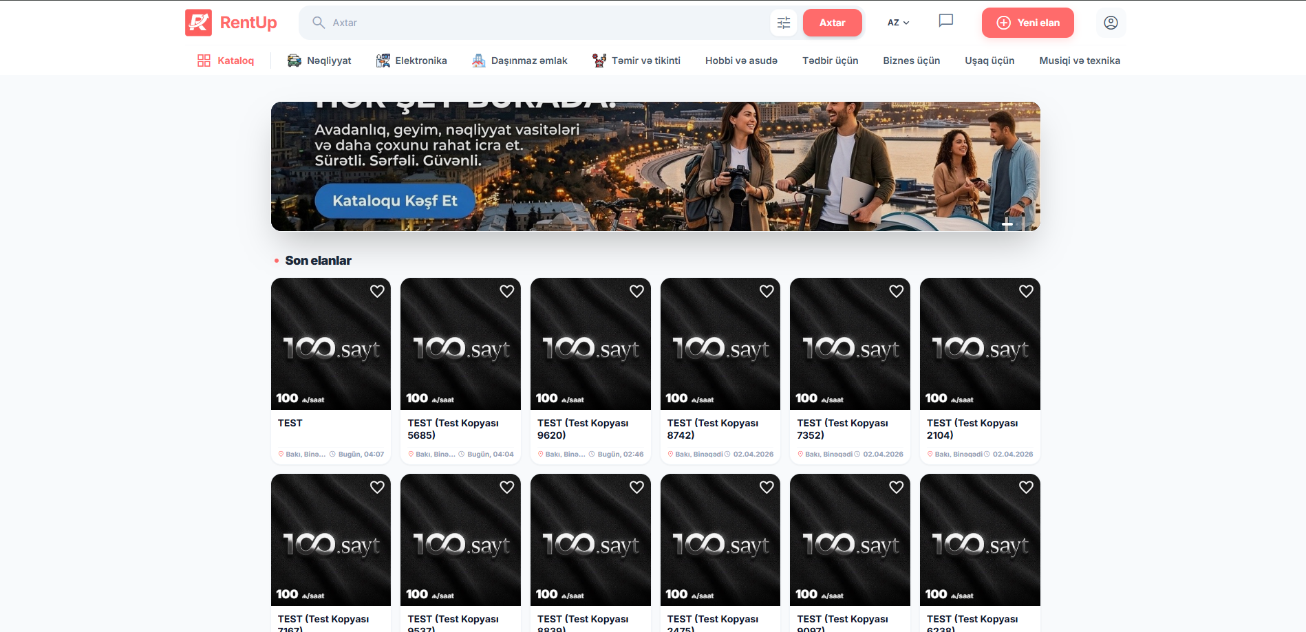Toggle favorite heart on Test Kopyası 2104
1306x632 pixels.
click(x=1026, y=291)
